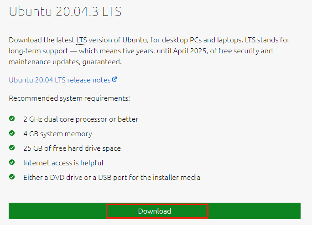The width and height of the screenshot is (312, 225).
Task: Click the checkmark icon next to 4 GB memory
Action: pos(12,133)
